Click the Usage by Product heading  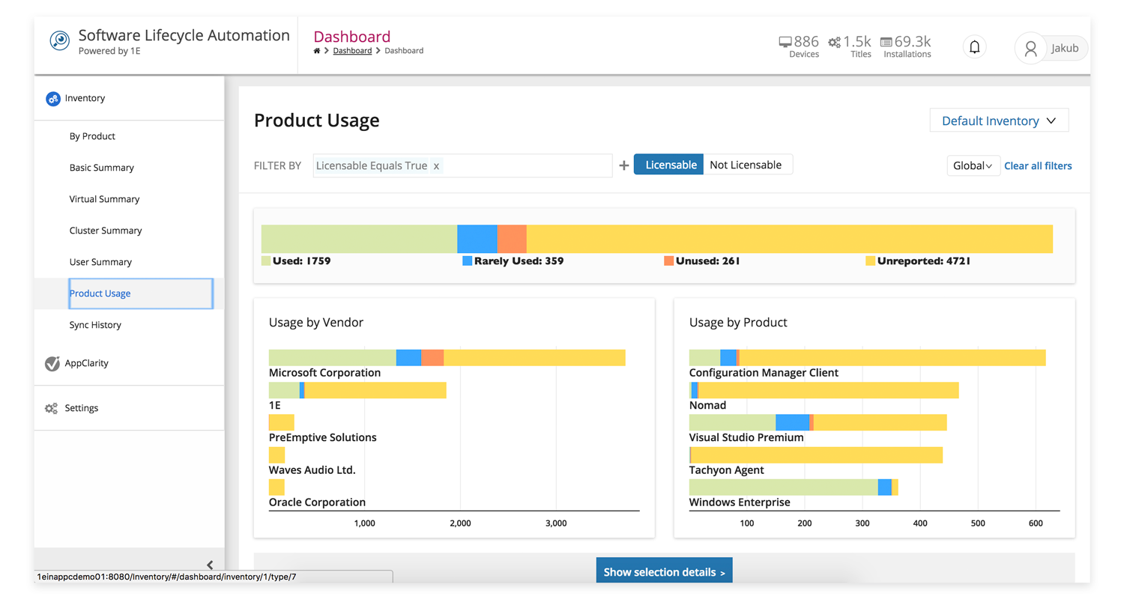[738, 323]
